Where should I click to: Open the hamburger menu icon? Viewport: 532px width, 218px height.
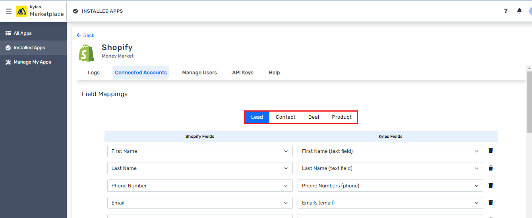[x=9, y=11]
